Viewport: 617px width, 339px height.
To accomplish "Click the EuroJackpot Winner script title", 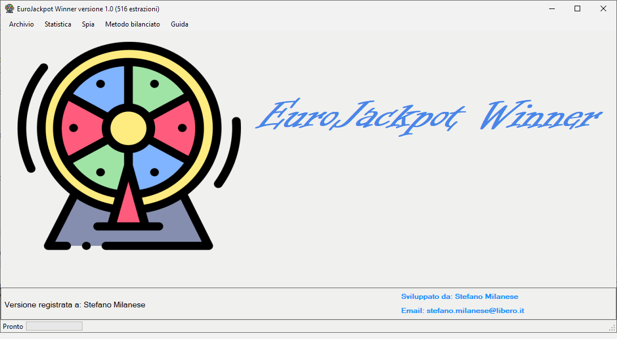I will 429,117.
